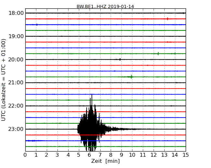Click the 23:00 time label
The image size is (211, 168).
[x=16, y=129]
